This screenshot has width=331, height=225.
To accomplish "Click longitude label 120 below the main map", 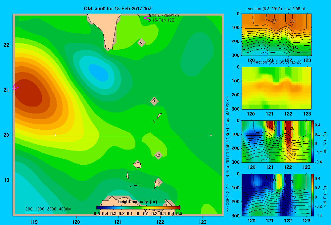I will click(x=76, y=222).
